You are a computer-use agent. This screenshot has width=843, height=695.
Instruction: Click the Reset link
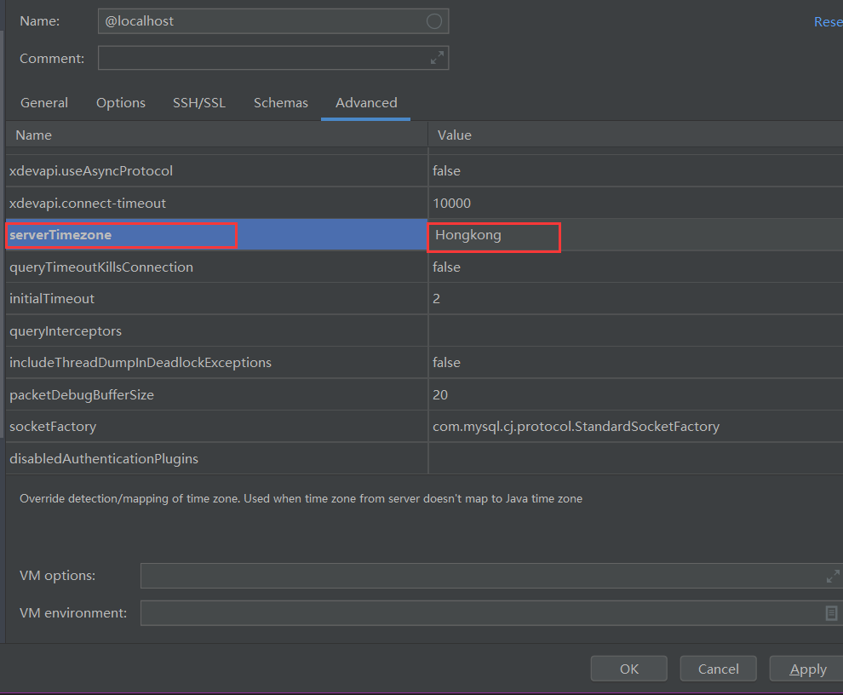point(828,21)
